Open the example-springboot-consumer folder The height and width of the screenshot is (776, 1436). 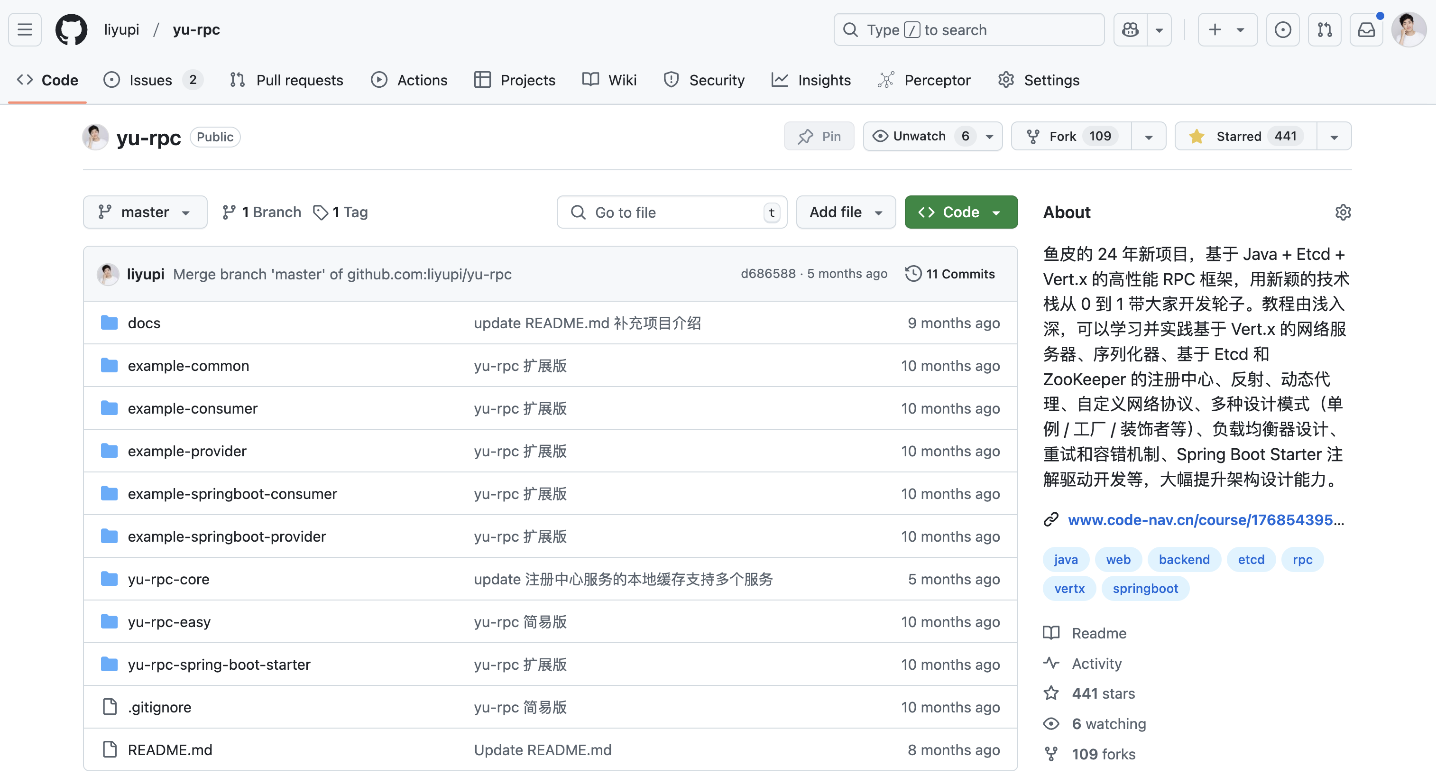(x=232, y=494)
